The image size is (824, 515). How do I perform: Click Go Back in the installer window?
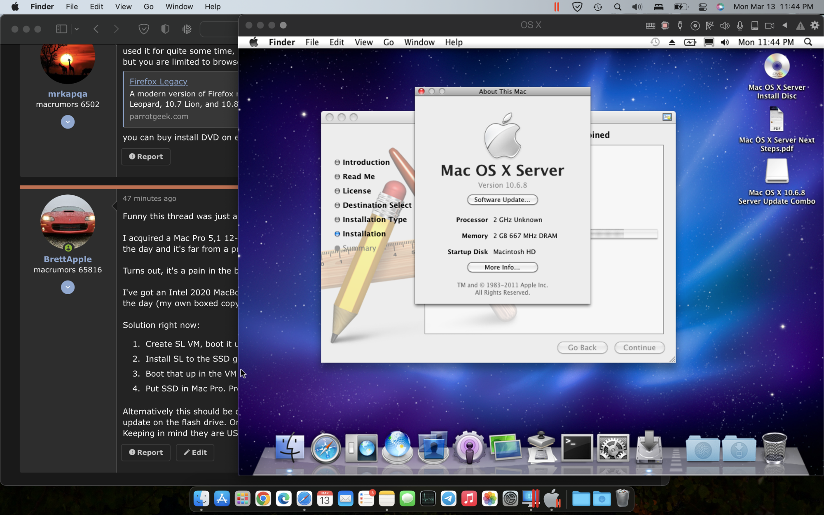(x=582, y=348)
